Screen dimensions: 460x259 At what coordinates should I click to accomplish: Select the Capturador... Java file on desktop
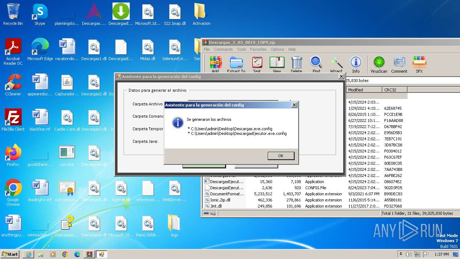67,85
